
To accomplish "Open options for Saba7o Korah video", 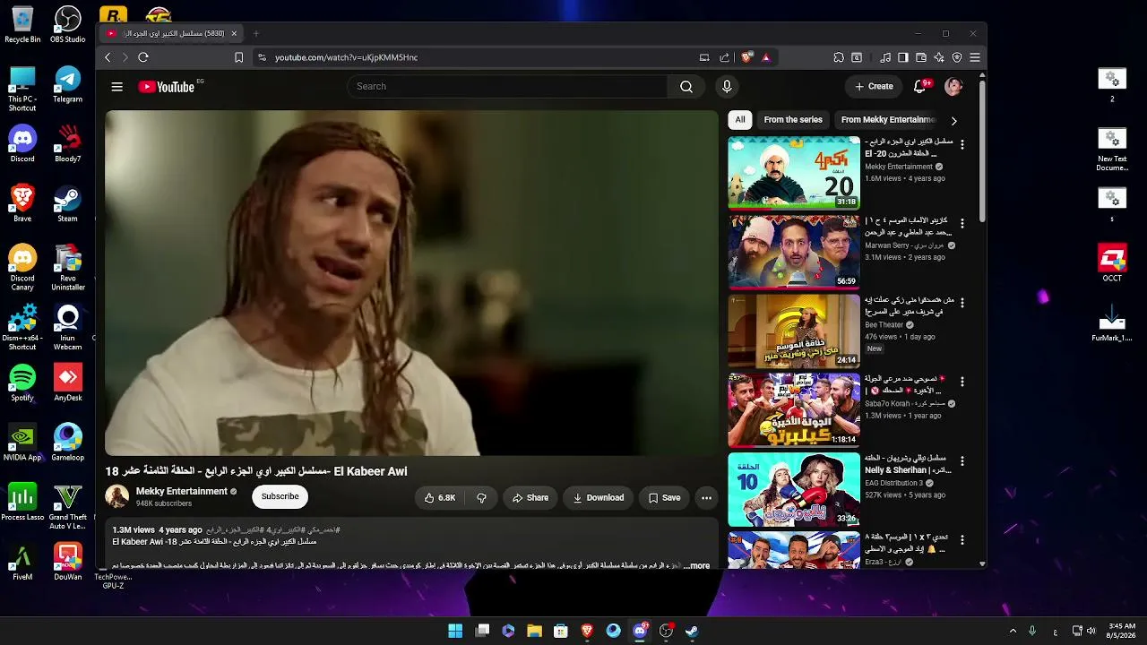I will coord(962,382).
